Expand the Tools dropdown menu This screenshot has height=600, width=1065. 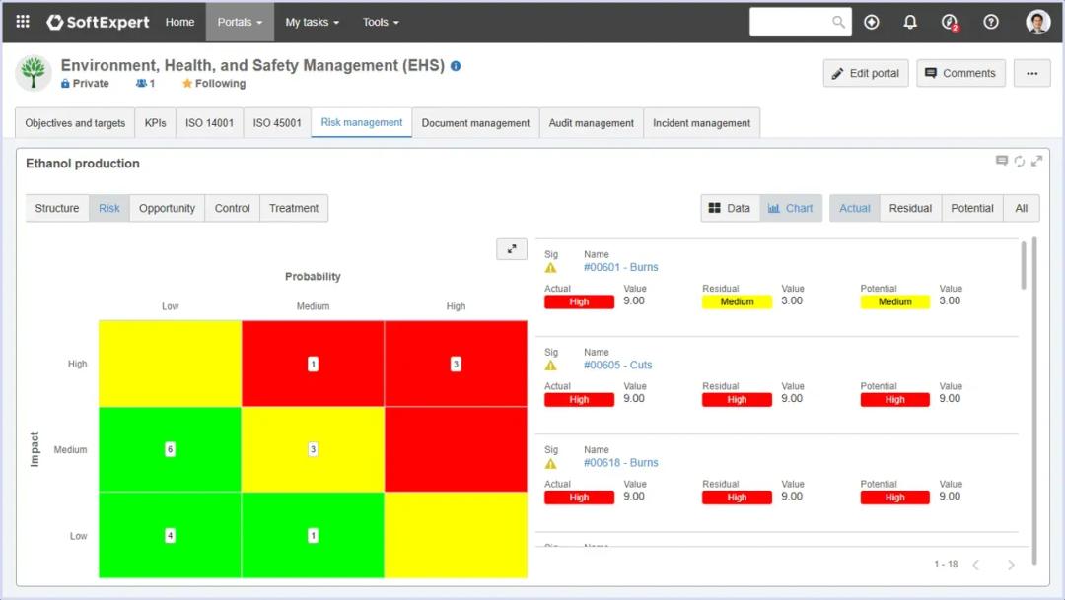(381, 22)
